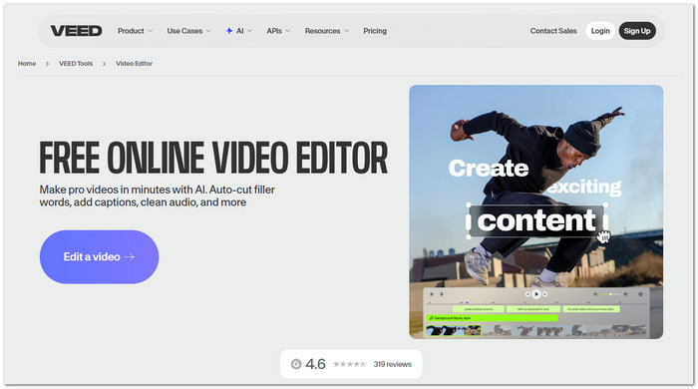Image resolution: width=698 pixels, height=389 pixels.
Task: Click the blue sparkle icon beside AI
Action: (228, 31)
